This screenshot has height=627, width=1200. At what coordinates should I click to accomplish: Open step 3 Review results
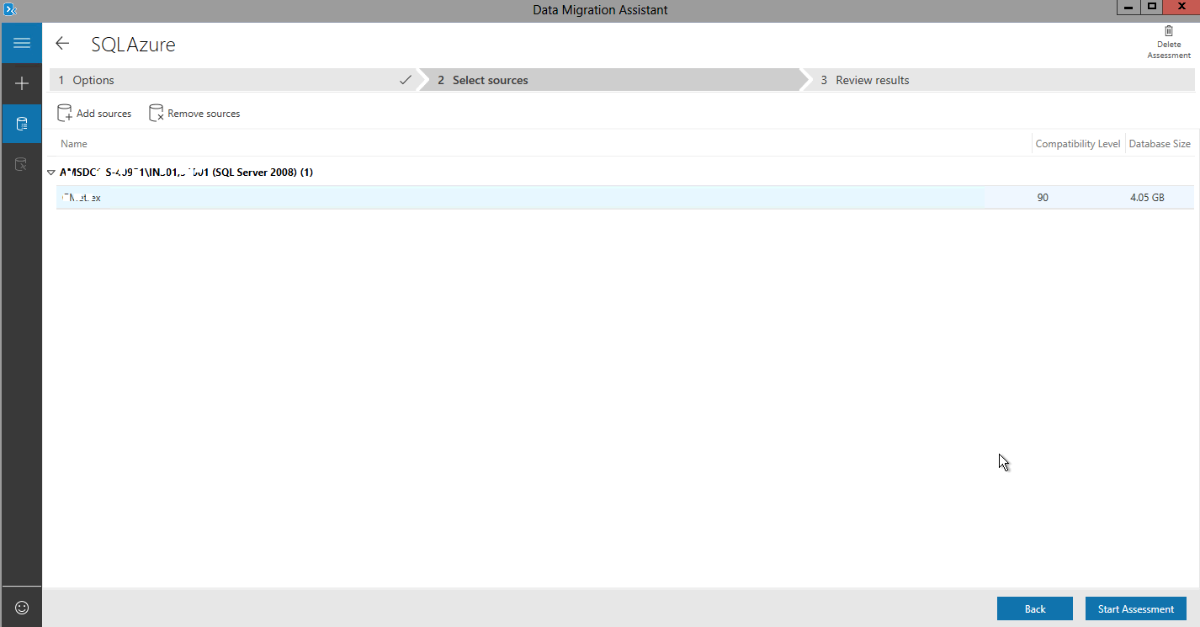[1000, 80]
